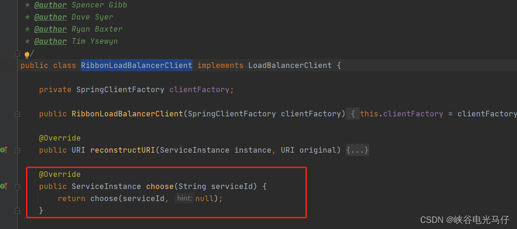
Task: Collapse the Javadoc comment fold marker
Action: coord(18,53)
